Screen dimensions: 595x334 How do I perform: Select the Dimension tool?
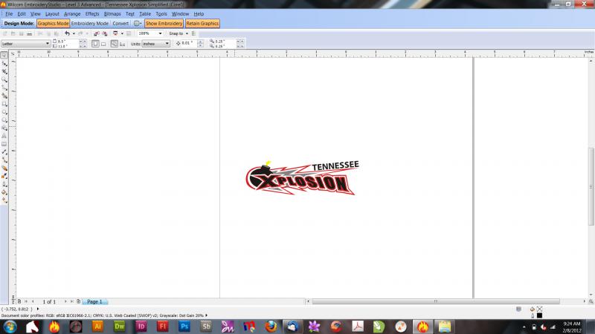(x=4, y=152)
